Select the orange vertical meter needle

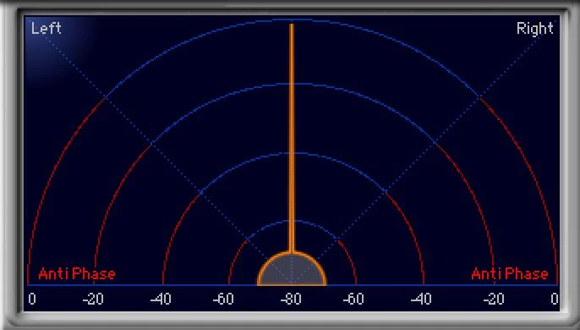click(292, 138)
